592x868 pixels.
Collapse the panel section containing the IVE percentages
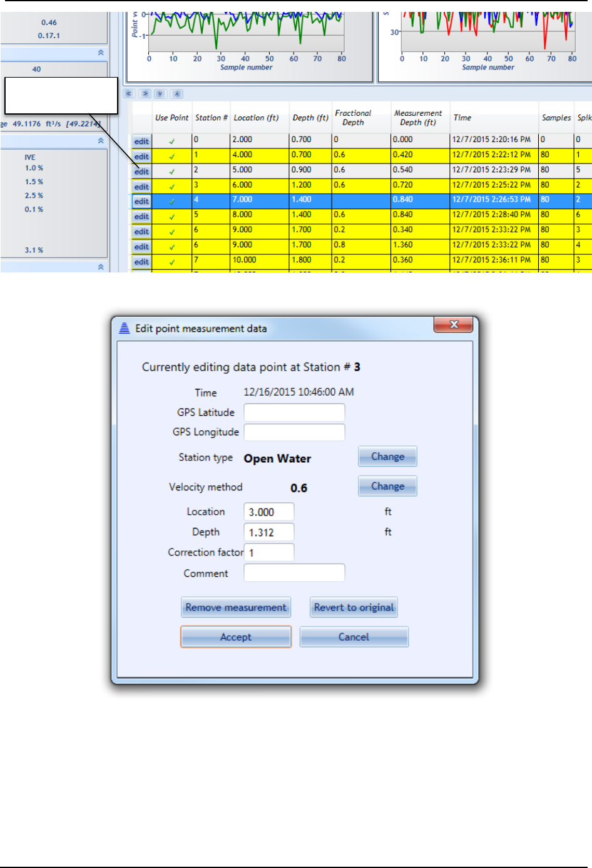(101, 141)
